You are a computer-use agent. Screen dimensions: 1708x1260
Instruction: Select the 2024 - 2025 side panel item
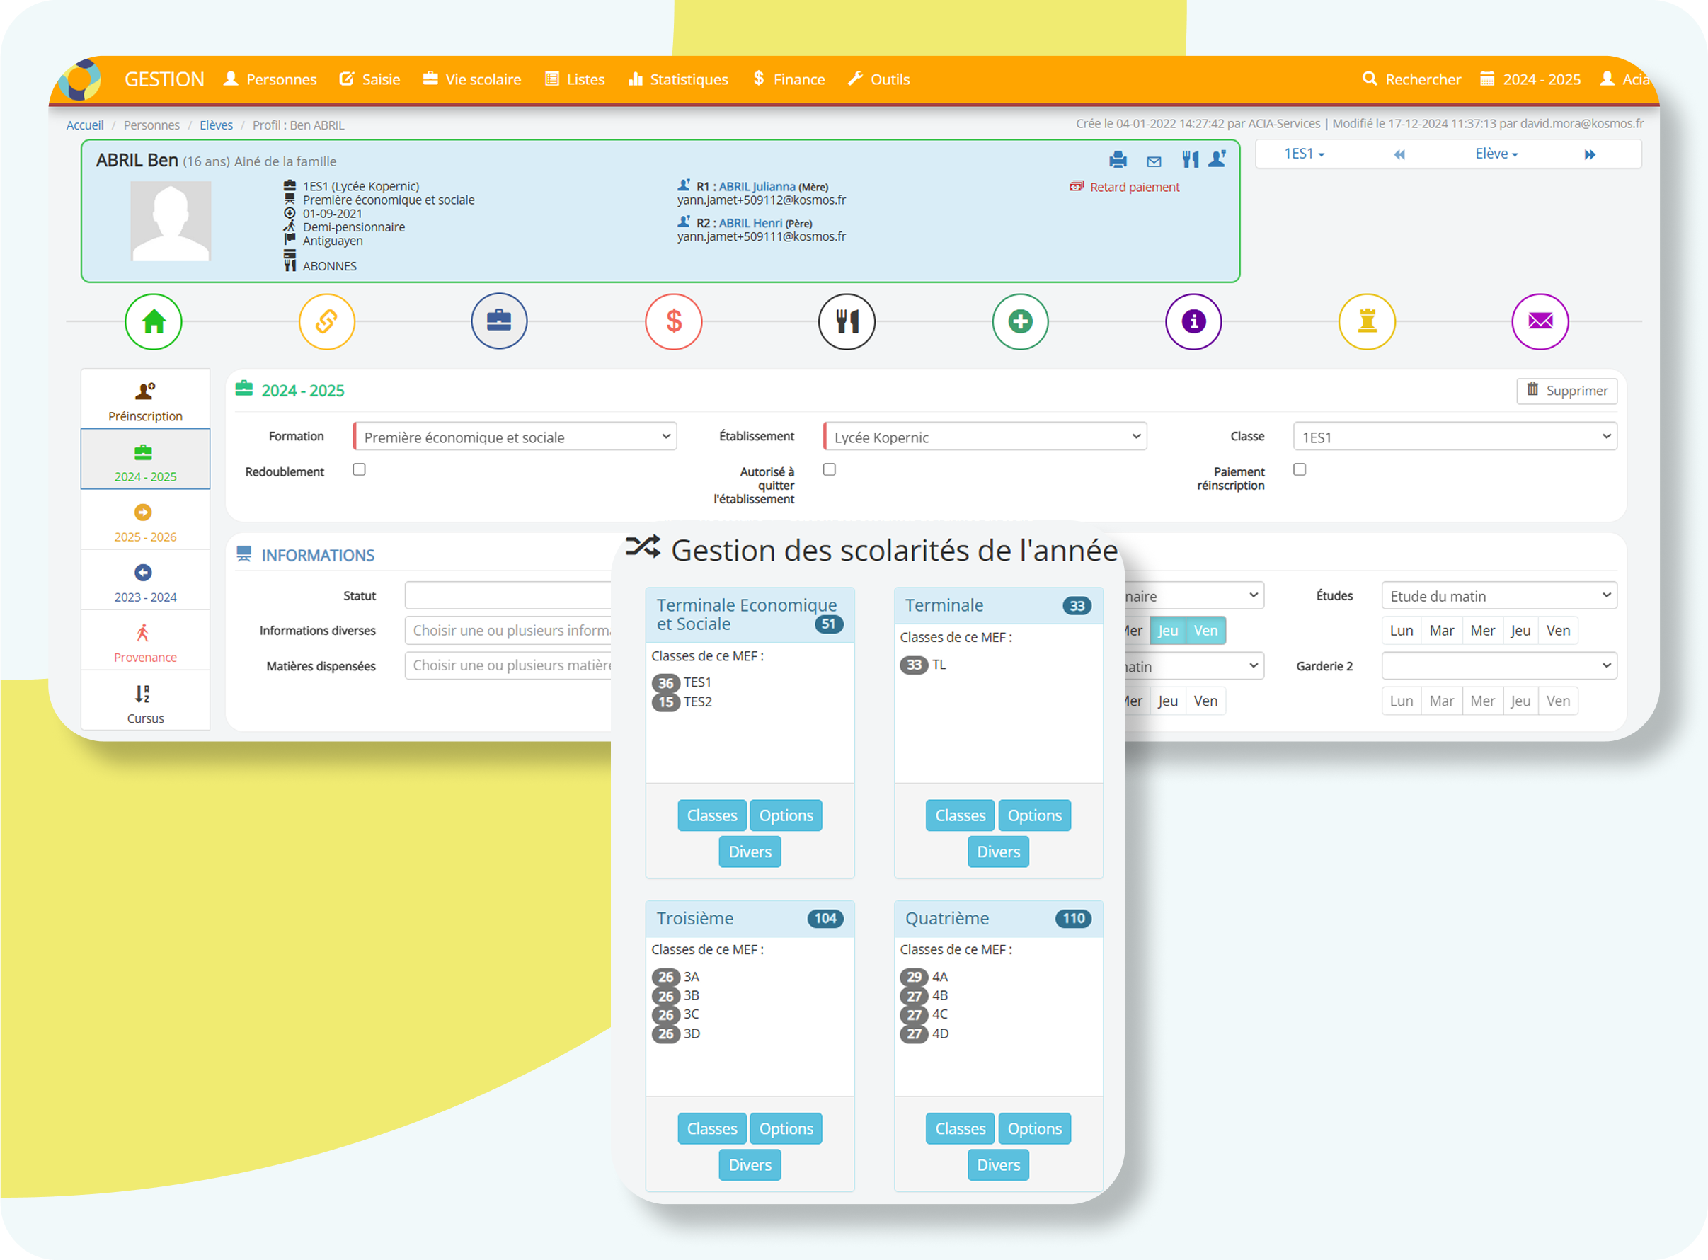pos(146,460)
